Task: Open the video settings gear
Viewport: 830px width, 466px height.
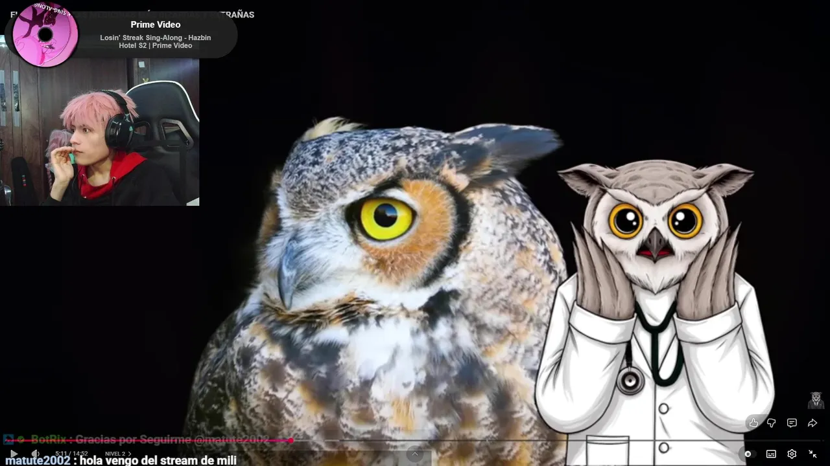Action: (792, 454)
